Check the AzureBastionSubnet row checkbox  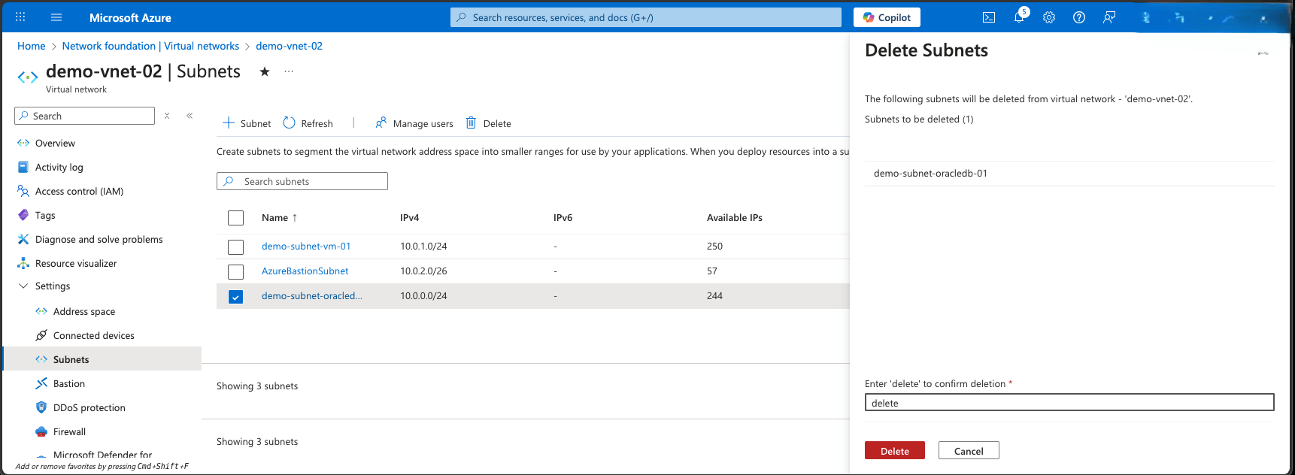pos(235,271)
